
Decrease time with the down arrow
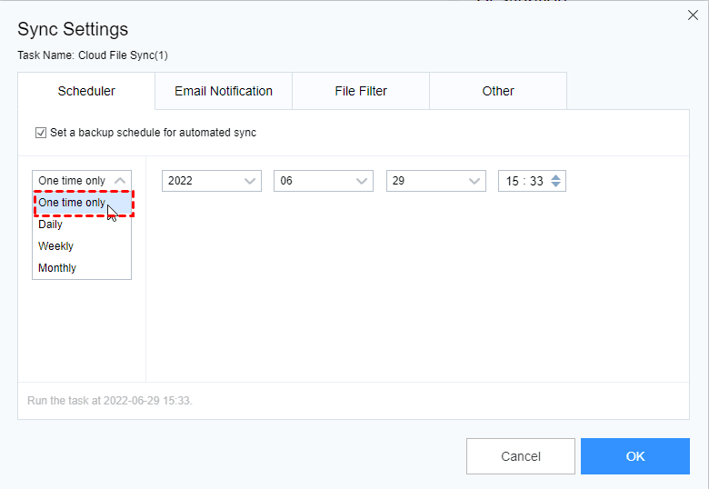point(555,185)
